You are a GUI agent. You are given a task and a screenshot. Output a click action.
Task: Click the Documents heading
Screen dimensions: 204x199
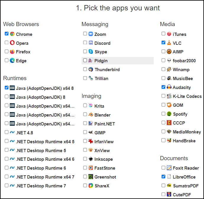174,158
